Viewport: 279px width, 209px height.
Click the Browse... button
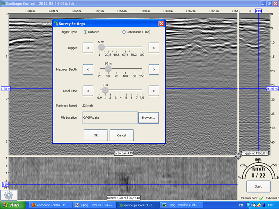click(148, 118)
